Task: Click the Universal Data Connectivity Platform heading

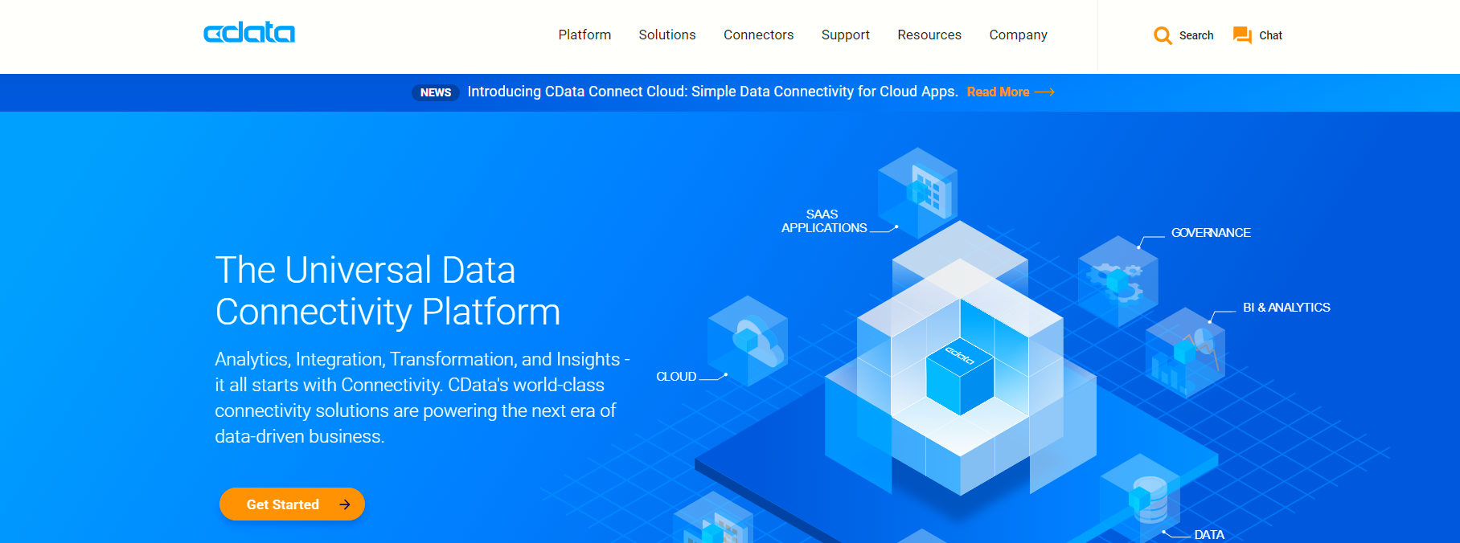Action: click(388, 291)
